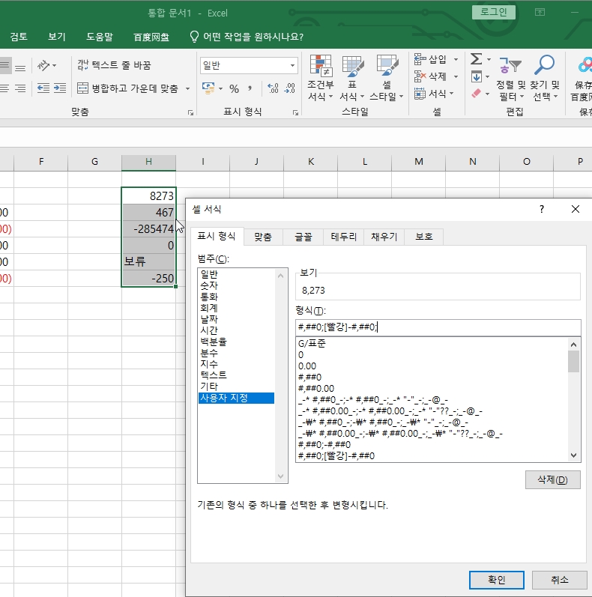Open the conditional formatting (조건부 서식) menu

click(320, 78)
